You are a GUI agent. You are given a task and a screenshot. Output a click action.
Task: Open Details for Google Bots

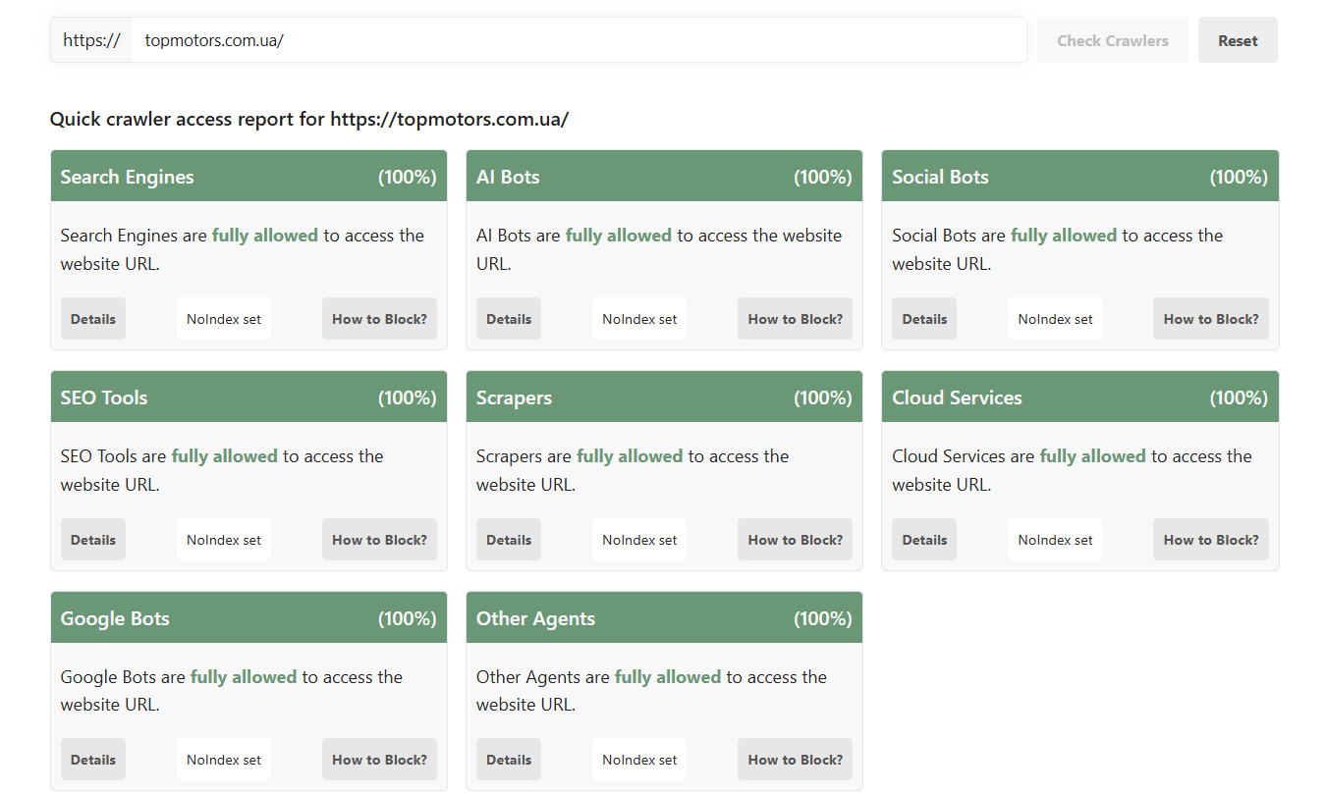click(x=93, y=760)
